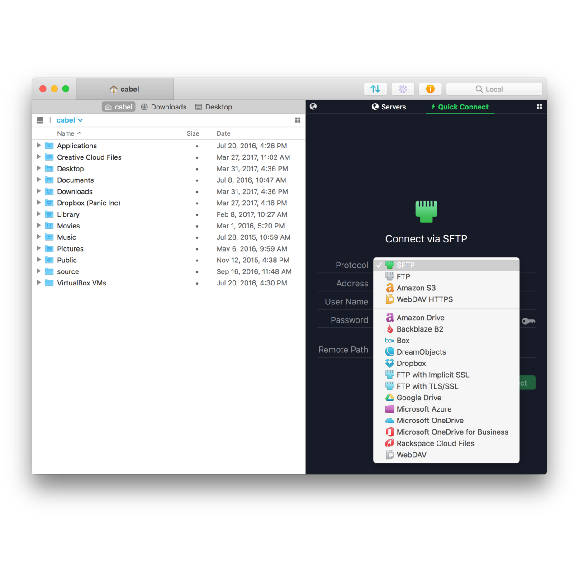Open the orange info inspector icon
The image size is (579, 579).
[430, 89]
